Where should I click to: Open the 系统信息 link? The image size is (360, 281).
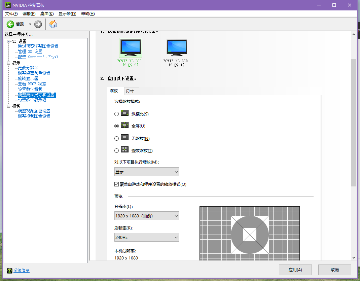point(21,271)
